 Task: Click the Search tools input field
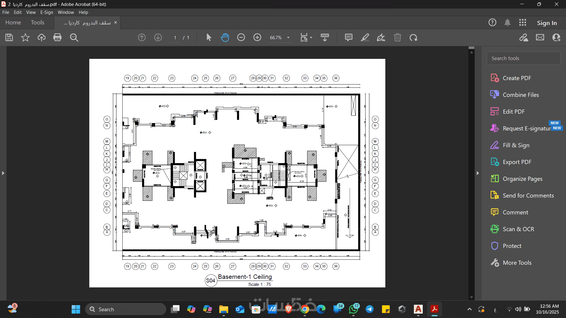tap(524, 58)
